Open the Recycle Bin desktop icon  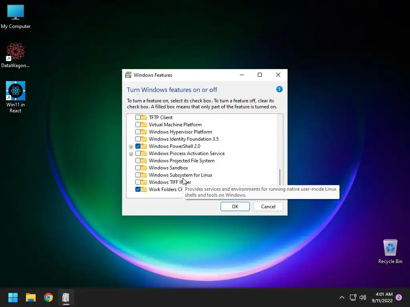pyautogui.click(x=390, y=251)
